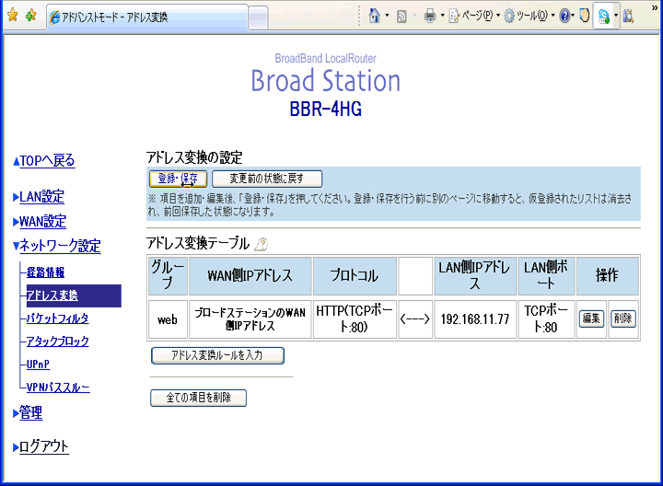663x486 pixels.
Task: Click the LAN側IPアドレス column header
Action: [x=475, y=275]
